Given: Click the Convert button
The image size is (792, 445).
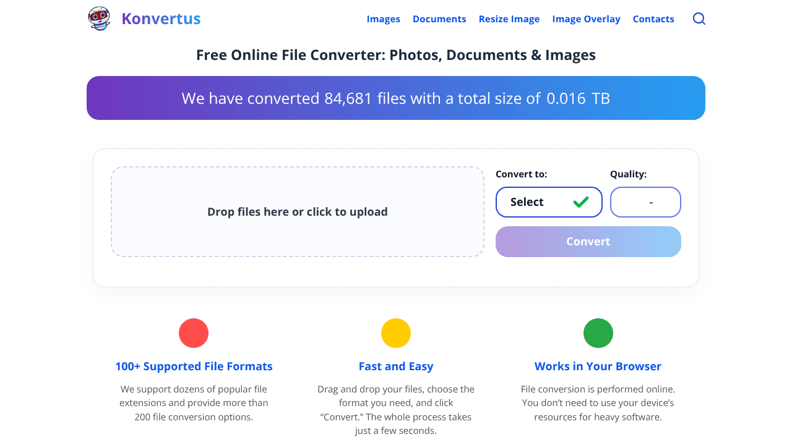Looking at the screenshot, I should (x=588, y=242).
